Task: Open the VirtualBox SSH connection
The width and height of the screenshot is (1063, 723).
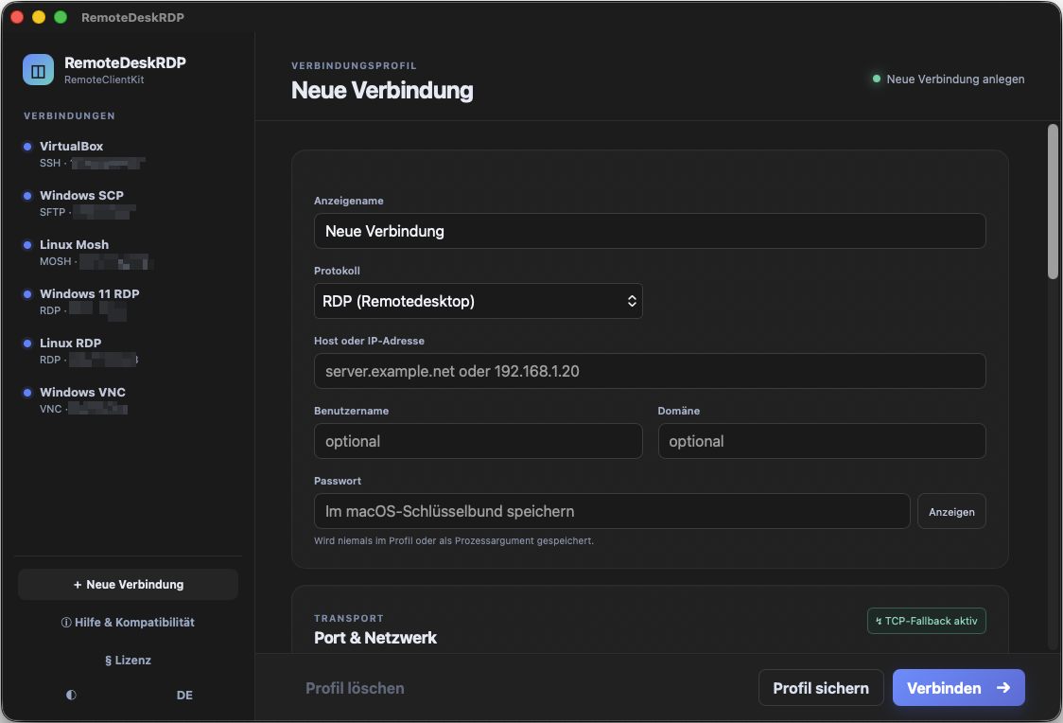Action: 128,154
